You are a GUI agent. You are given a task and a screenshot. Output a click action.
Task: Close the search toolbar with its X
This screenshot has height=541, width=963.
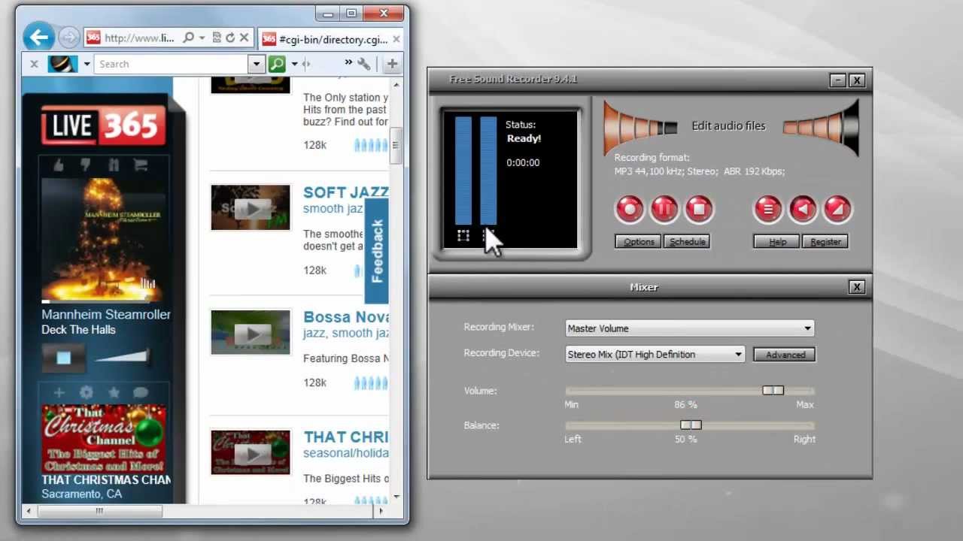click(x=34, y=64)
